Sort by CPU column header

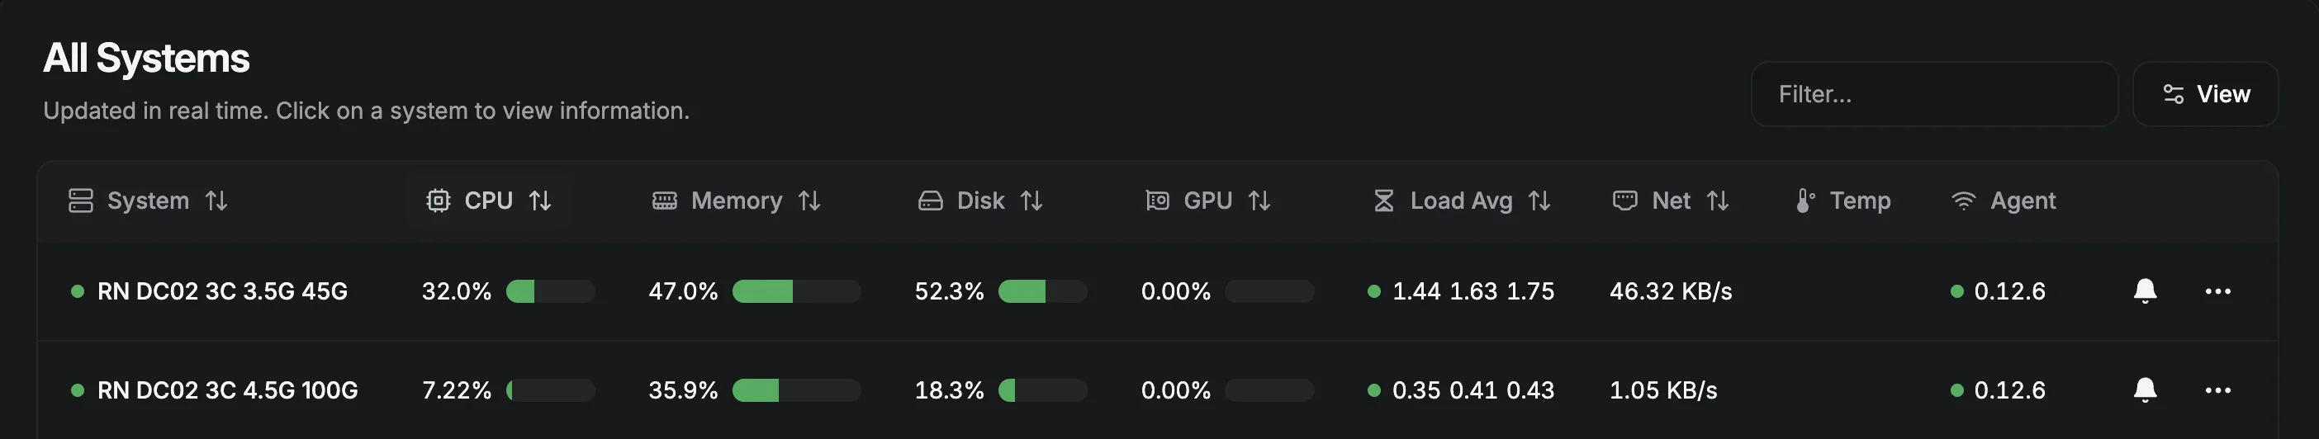(x=488, y=201)
